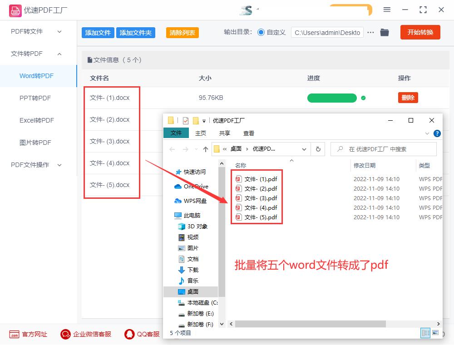This screenshot has width=454, height=345.
Task: Click the folder icon beside the output directory path
Action: [384, 32]
